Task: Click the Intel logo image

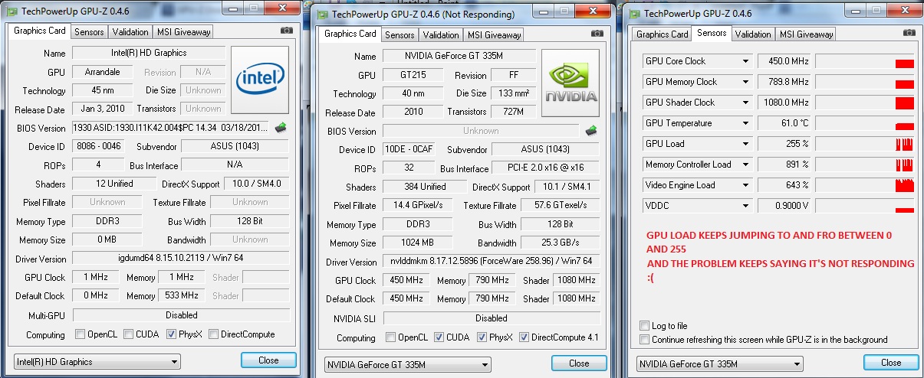Action: point(260,78)
